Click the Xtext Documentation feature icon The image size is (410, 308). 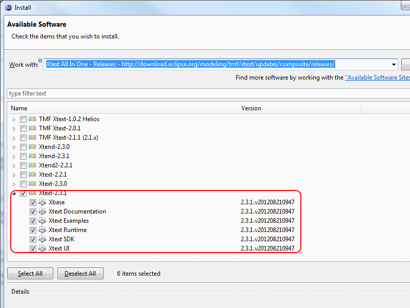42,211
